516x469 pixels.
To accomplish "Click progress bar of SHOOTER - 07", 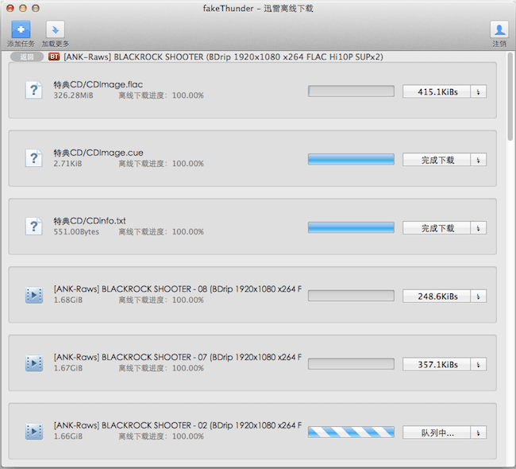I will click(351, 364).
